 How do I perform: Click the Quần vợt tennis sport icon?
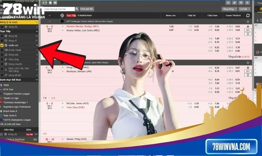[x=6, y=45]
